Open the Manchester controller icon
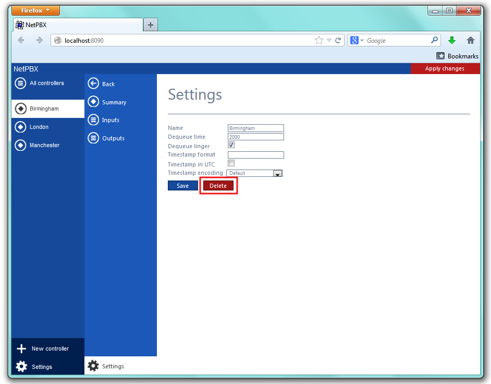Viewport: 491px width, 384px height. point(20,145)
